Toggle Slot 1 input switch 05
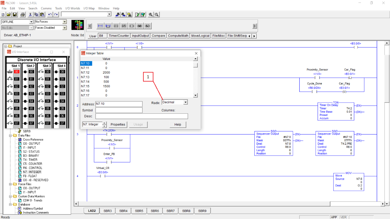 10,108
